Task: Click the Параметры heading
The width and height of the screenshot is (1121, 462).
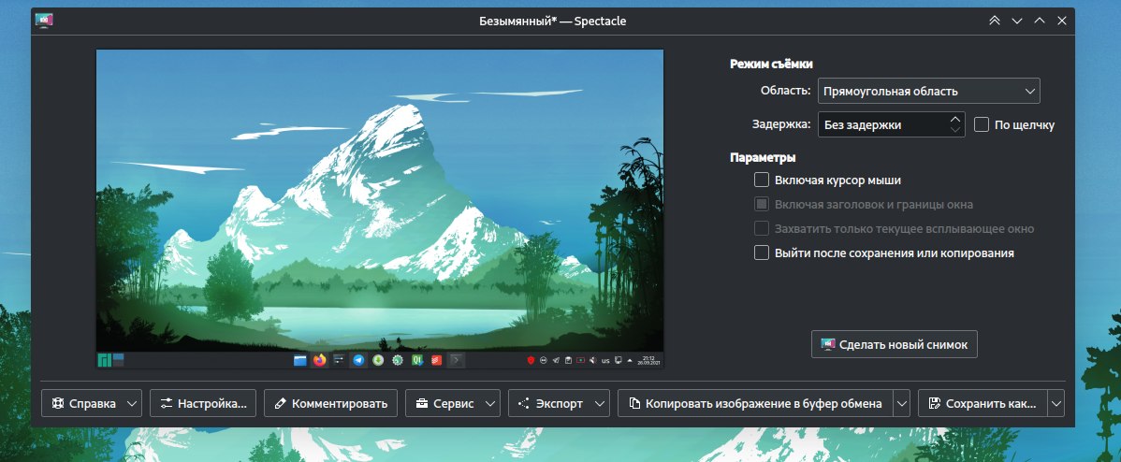Action: [x=763, y=157]
